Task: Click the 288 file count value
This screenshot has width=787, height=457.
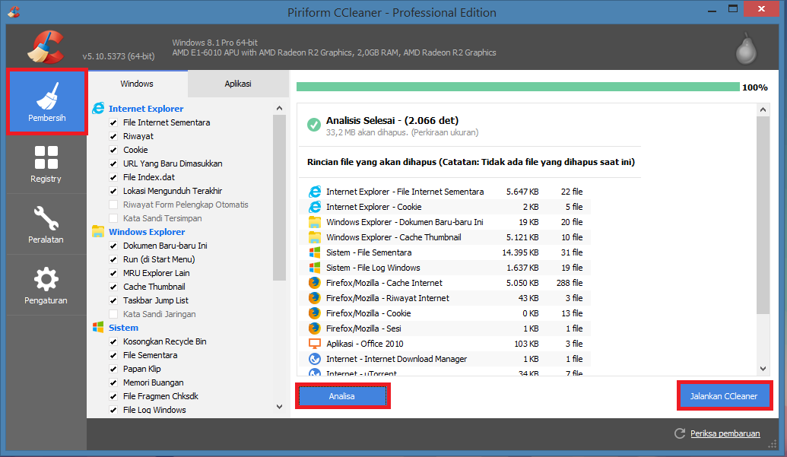Action: coord(570,283)
